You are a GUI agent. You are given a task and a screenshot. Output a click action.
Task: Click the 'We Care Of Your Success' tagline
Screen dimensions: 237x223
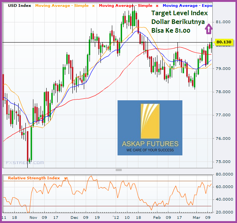pyautogui.click(x=150, y=150)
